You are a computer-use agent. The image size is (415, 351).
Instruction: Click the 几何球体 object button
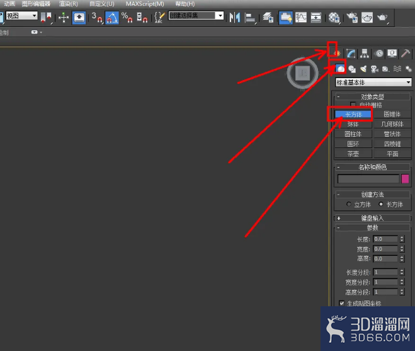392,124
